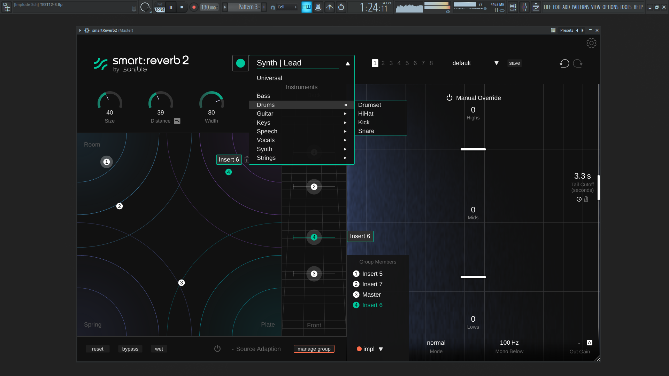Open the default preset dropdown

pos(476,63)
